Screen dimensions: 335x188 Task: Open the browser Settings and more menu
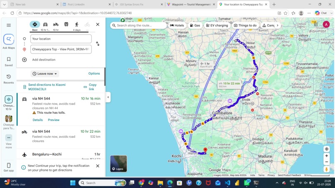pos(309,13)
